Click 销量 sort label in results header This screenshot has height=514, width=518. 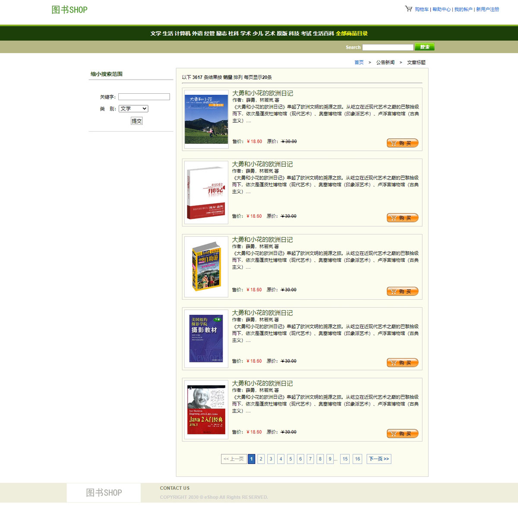pos(228,78)
